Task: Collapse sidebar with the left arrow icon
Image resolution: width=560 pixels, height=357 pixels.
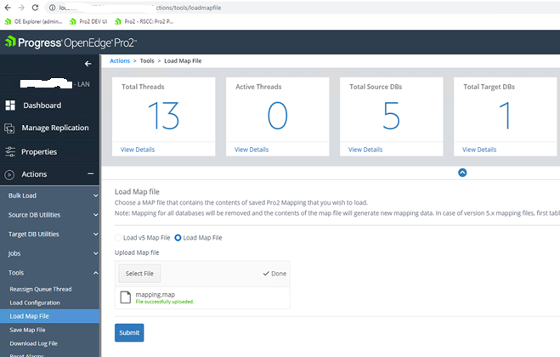Action: (88, 64)
